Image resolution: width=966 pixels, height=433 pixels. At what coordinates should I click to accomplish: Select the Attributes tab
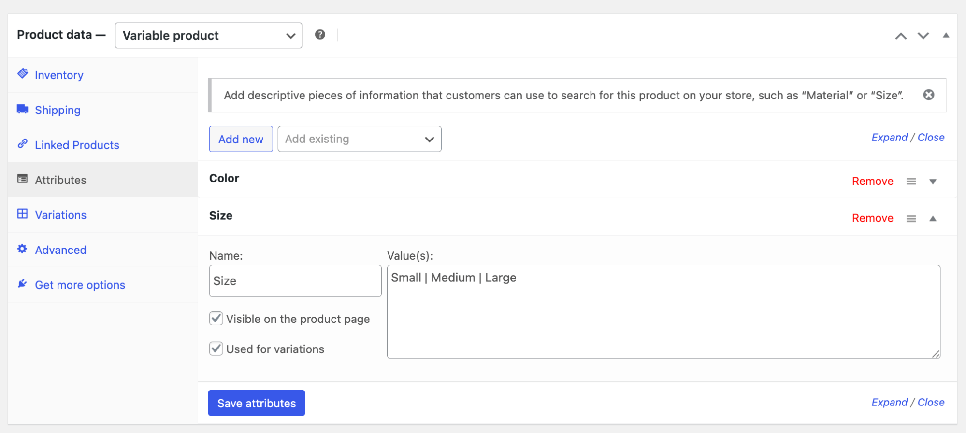click(103, 180)
